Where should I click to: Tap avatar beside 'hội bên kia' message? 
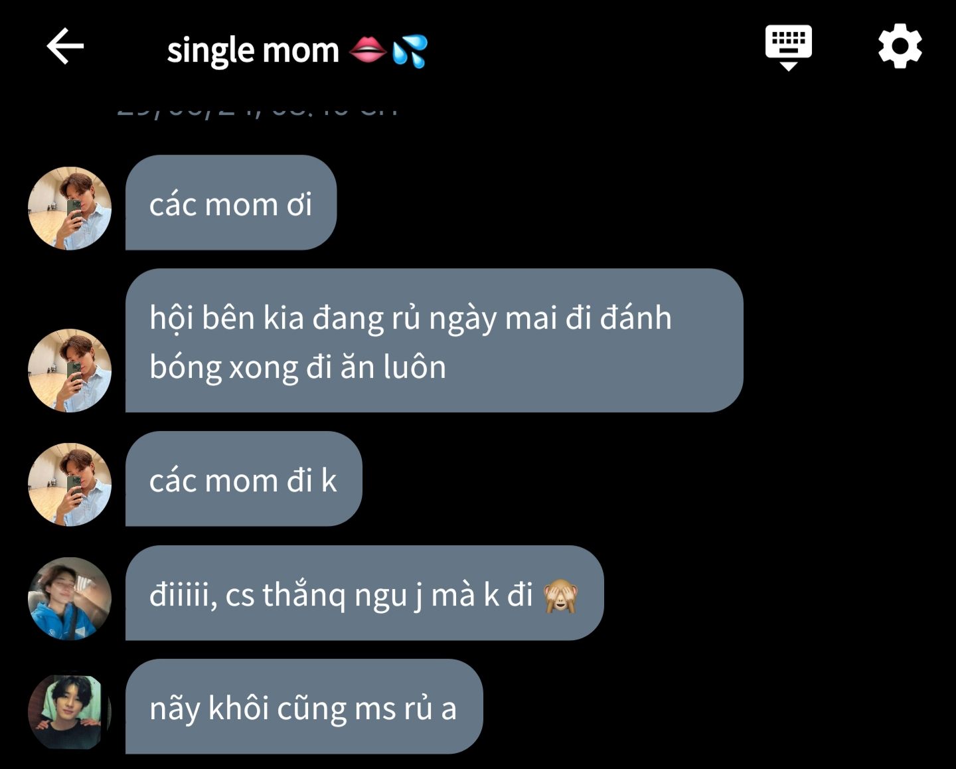(x=70, y=371)
